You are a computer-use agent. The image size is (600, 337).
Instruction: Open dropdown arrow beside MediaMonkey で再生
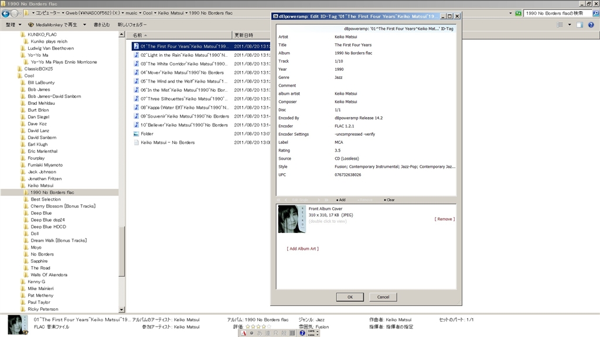point(84,25)
